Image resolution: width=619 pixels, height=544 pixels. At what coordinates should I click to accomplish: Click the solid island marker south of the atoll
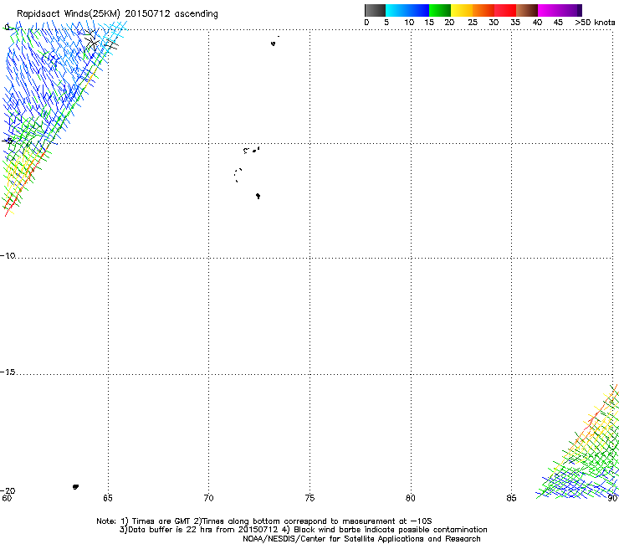point(258,196)
